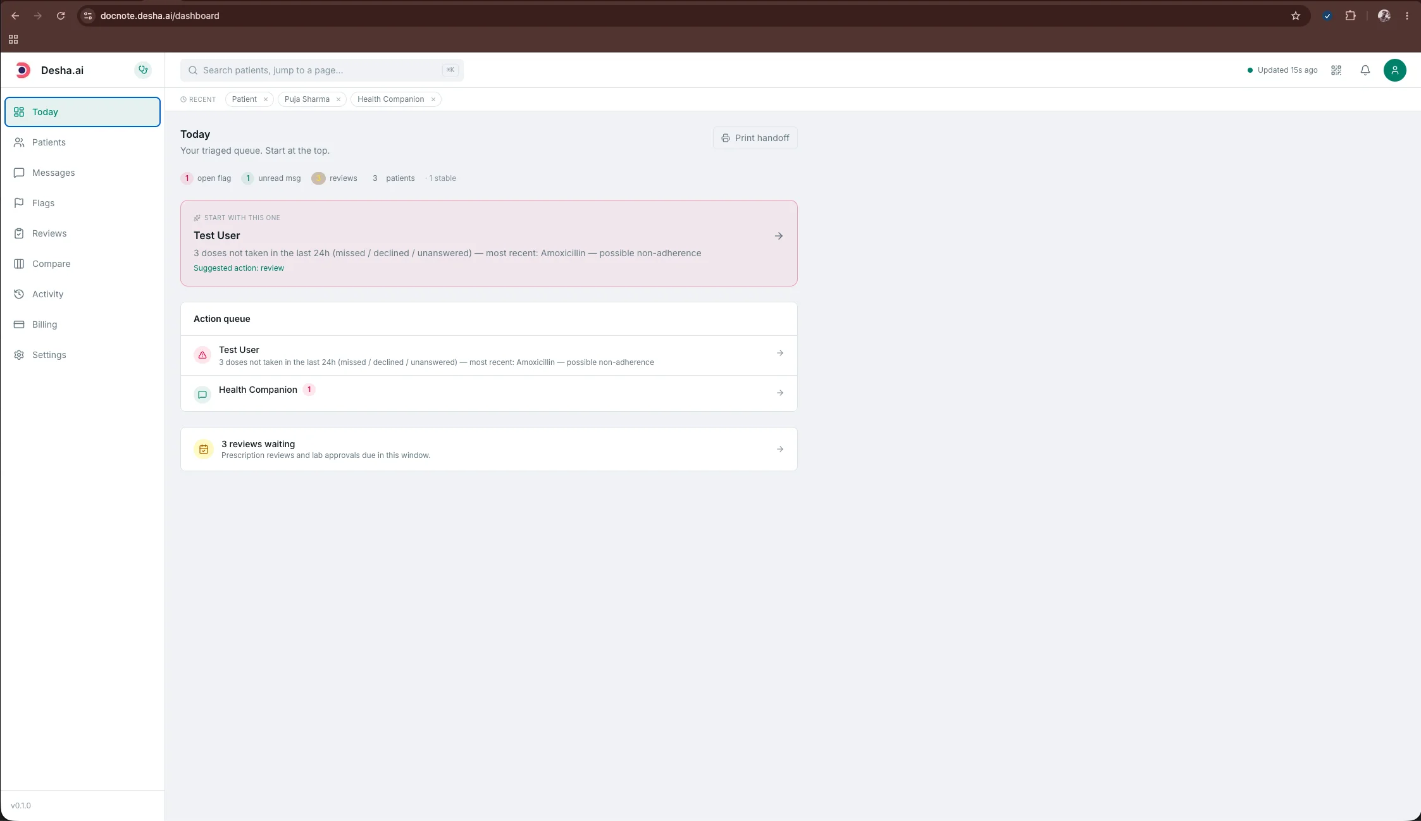1421x821 pixels.
Task: Open the browser three-dot menu
Action: pos(1407,16)
